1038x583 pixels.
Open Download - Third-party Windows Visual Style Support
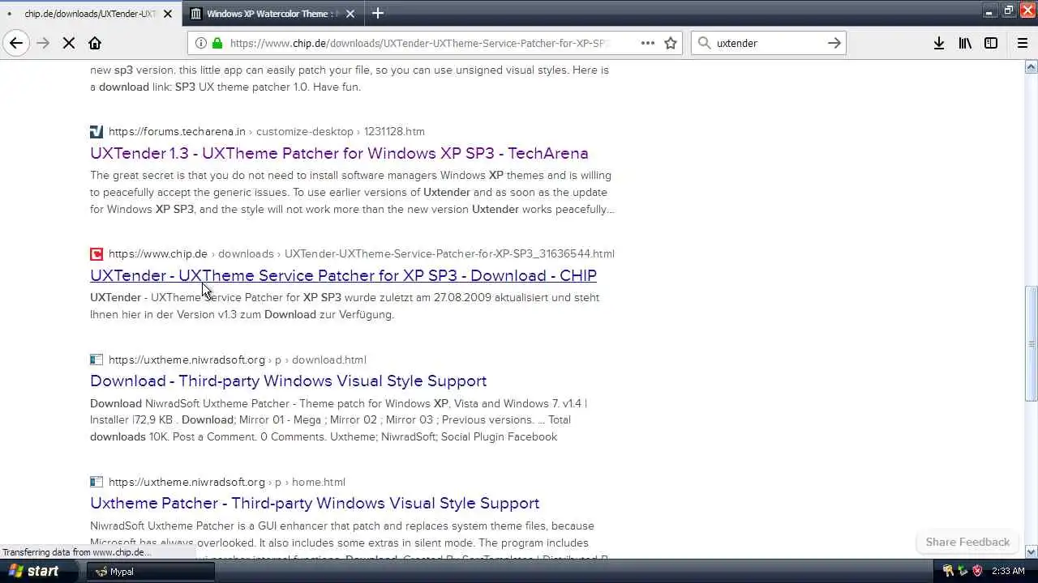288,381
